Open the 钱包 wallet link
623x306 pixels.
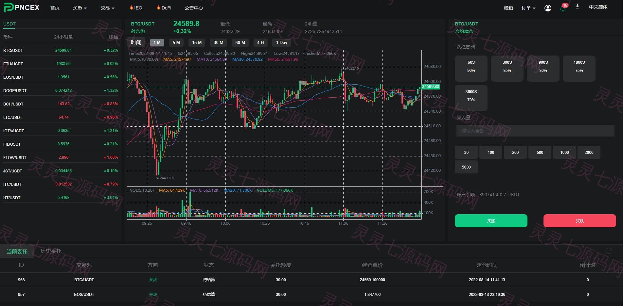tap(508, 8)
